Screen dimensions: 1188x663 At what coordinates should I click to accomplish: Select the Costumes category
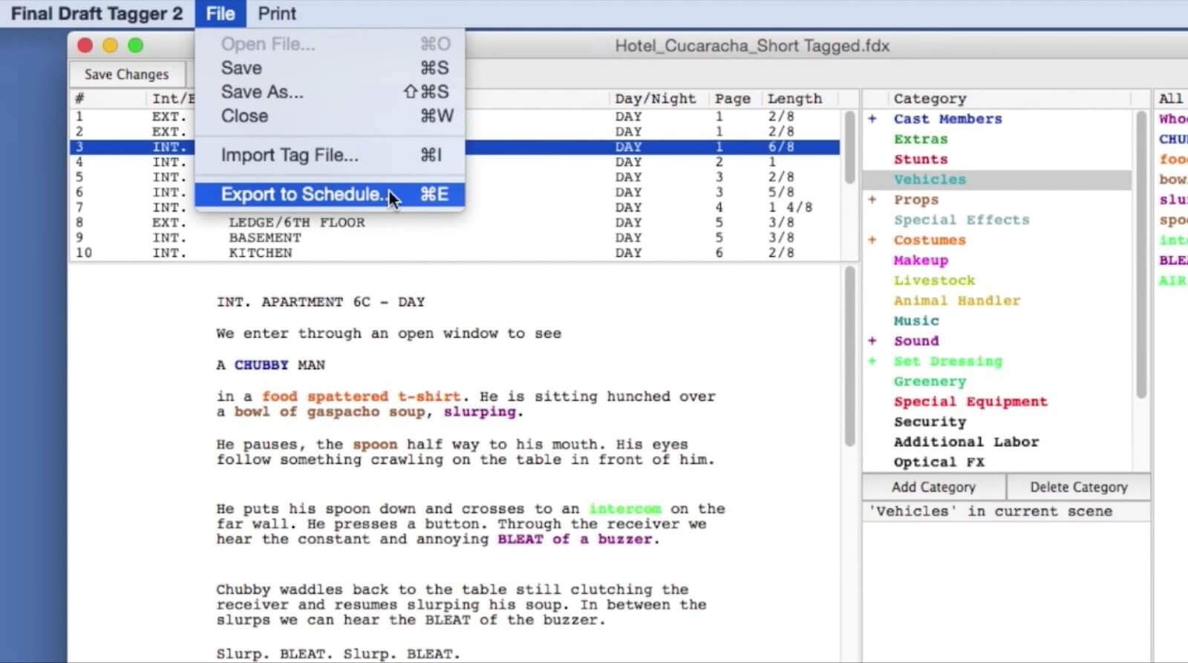(930, 240)
